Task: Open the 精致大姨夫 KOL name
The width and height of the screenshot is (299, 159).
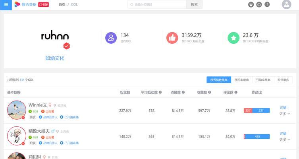Action: (x=39, y=131)
